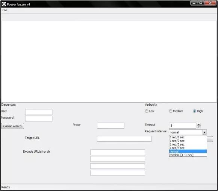Click the Target URL text field
The width and height of the screenshot is (218, 191).
click(124, 139)
